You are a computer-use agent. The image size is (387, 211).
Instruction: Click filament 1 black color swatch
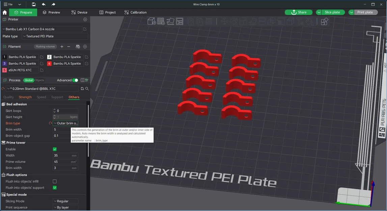click(4, 57)
